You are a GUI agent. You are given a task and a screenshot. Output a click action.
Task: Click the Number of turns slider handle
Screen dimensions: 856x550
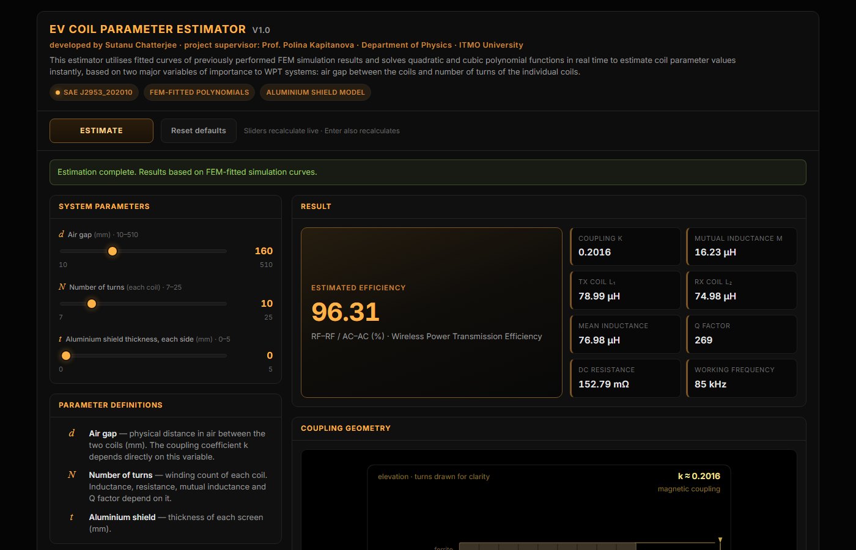(x=92, y=304)
